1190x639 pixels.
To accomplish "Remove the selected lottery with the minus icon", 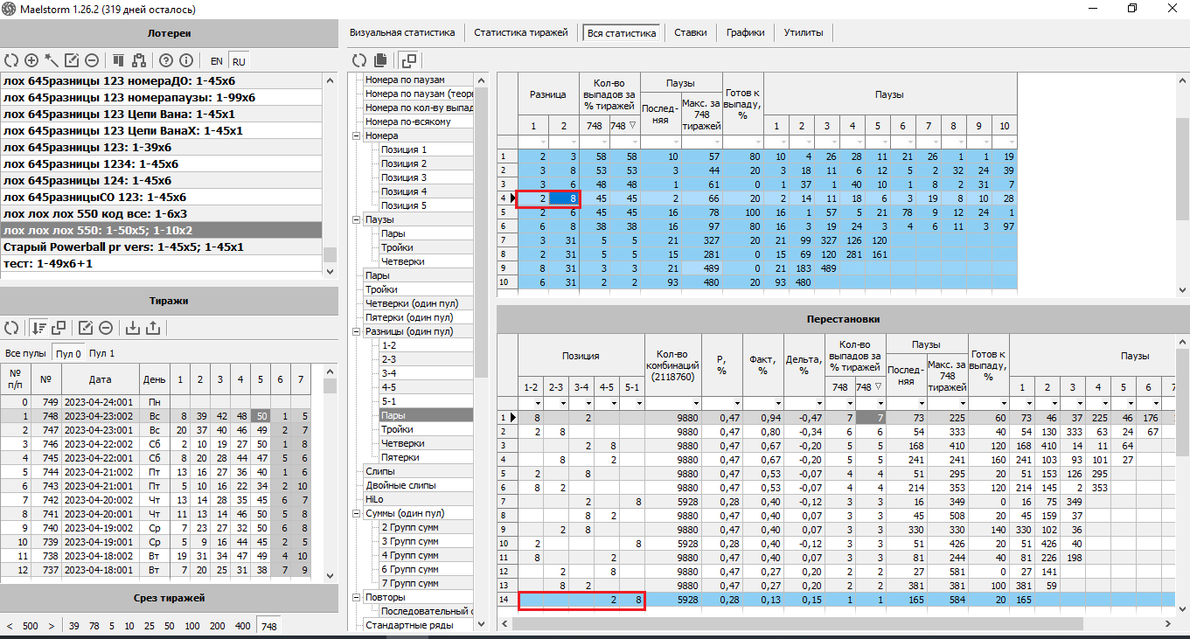I will 91,60.
